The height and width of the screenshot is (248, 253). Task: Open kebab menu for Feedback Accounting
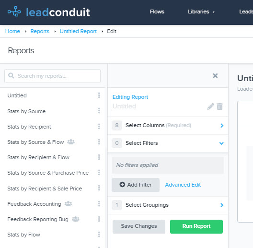click(99, 203)
